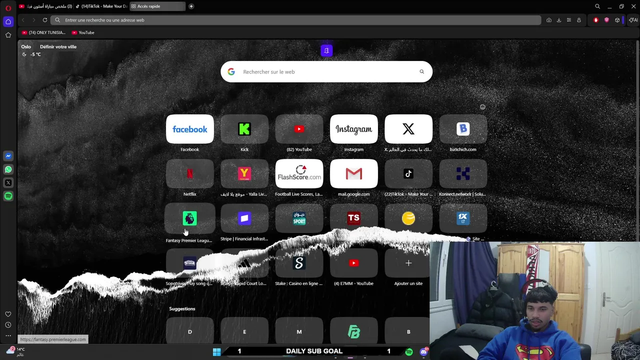Open history clock in sidebar

(x=8, y=325)
